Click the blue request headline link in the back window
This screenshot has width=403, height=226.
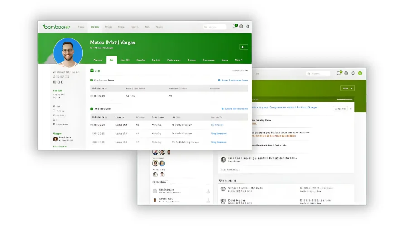(285, 108)
